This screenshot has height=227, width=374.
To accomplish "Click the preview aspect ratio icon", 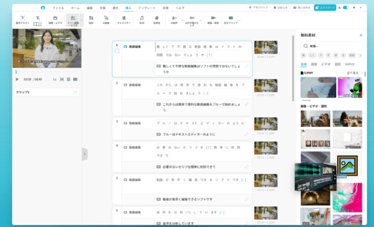I will (x=75, y=79).
